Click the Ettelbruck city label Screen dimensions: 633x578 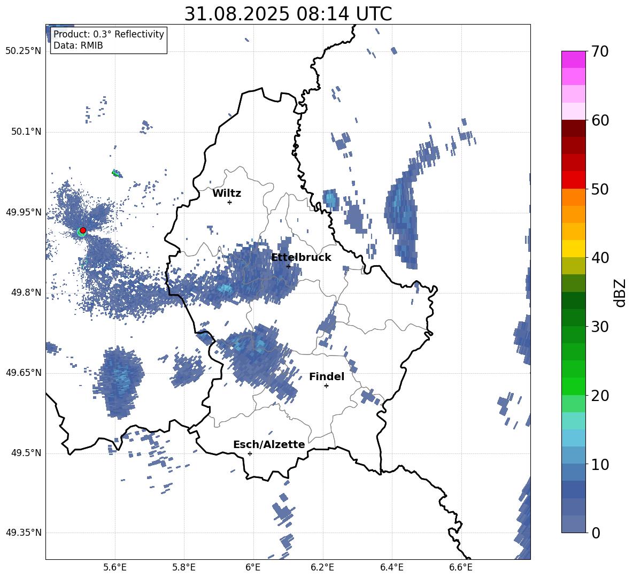pos(301,258)
